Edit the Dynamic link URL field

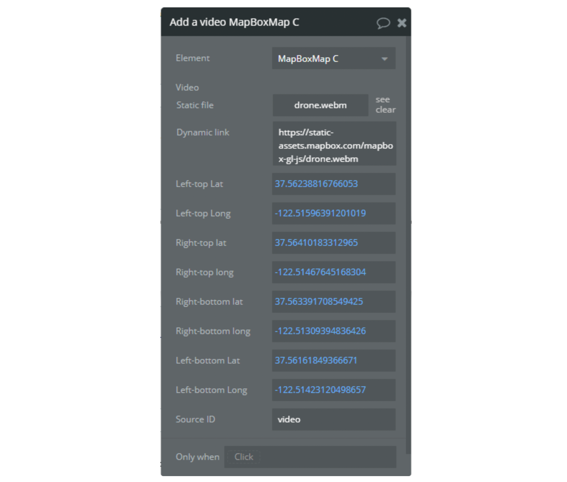coord(334,145)
